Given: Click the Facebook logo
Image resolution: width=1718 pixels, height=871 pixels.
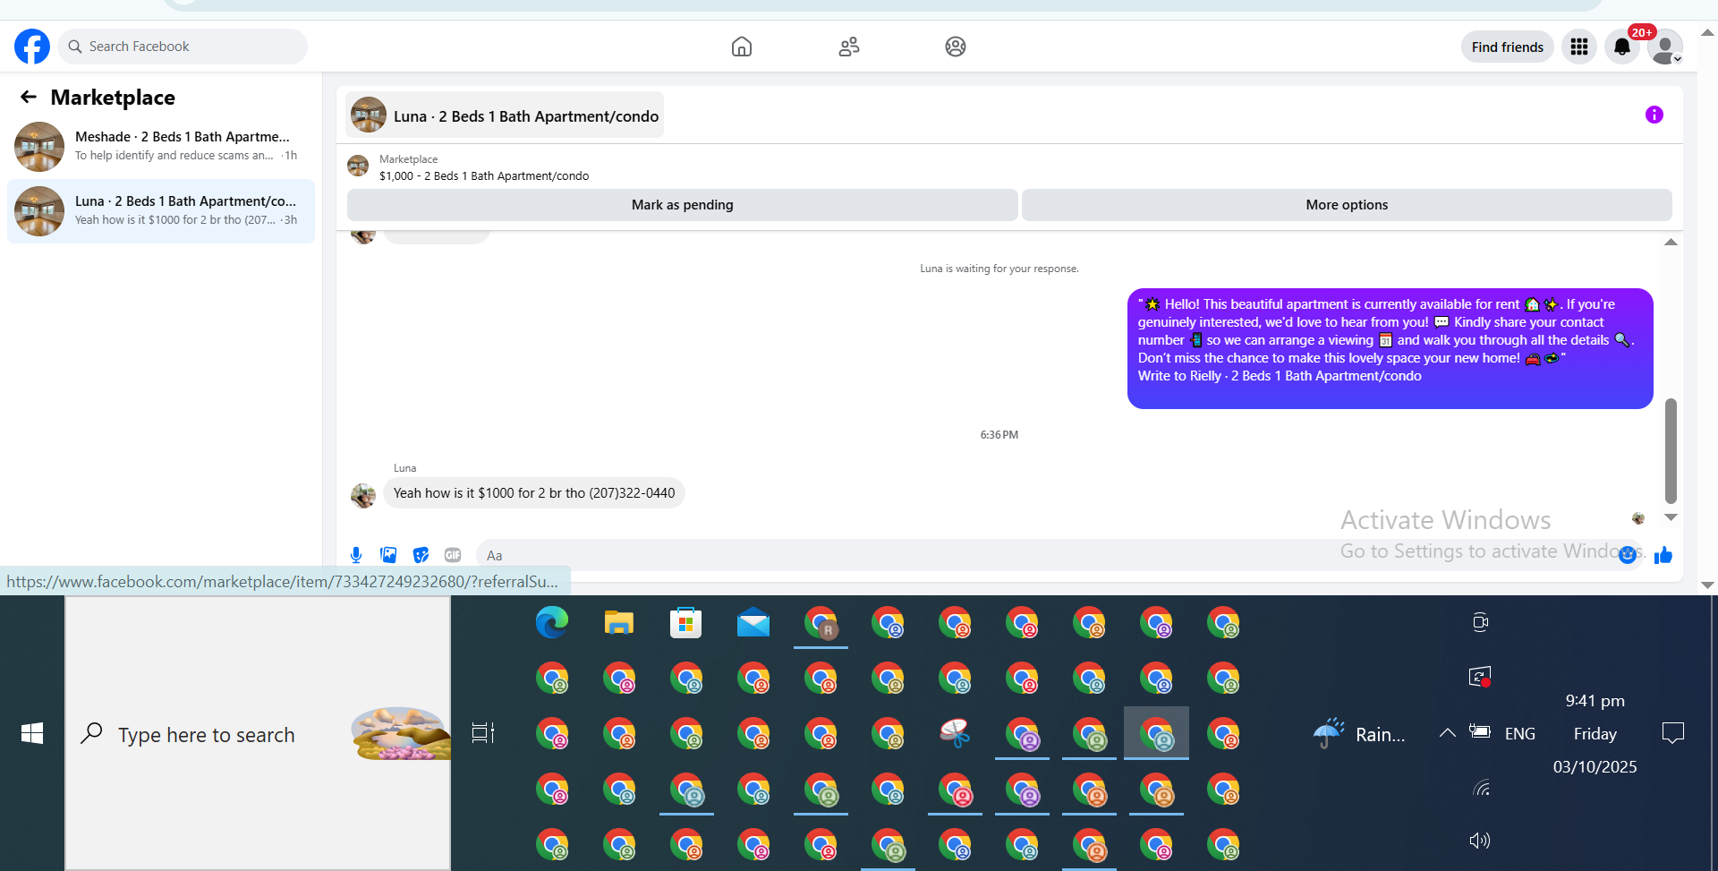Looking at the screenshot, I should (x=32, y=47).
